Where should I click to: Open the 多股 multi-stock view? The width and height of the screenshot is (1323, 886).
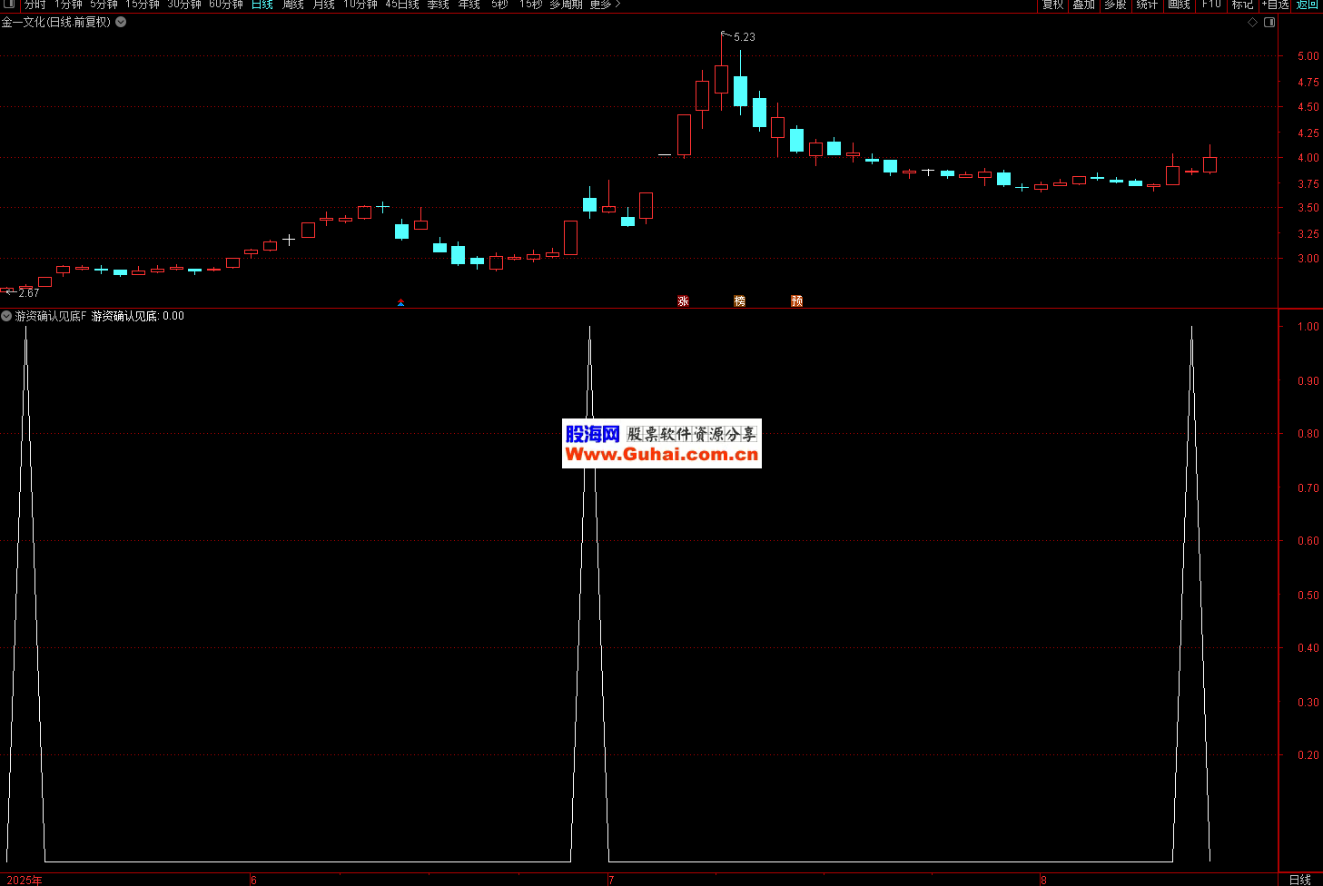pos(1115,5)
